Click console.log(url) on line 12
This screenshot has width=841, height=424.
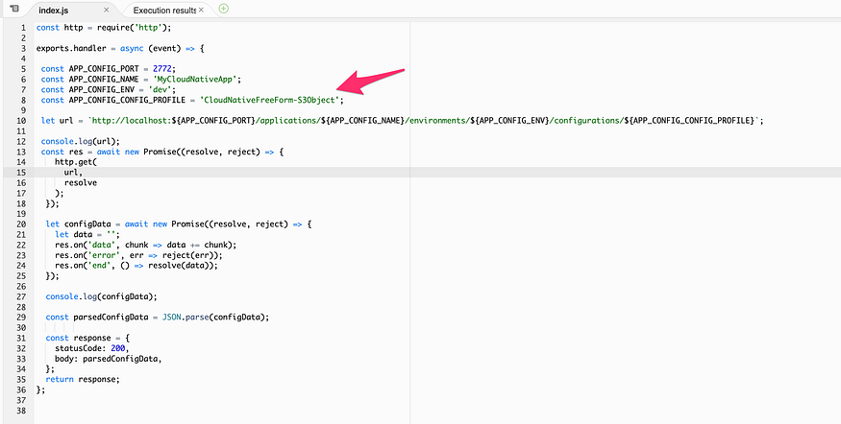tap(81, 141)
